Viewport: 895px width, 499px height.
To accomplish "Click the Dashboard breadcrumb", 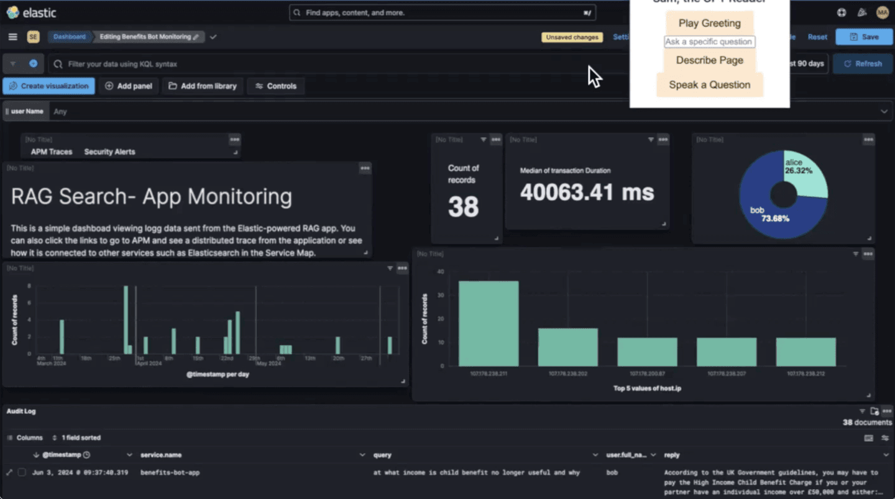I will pos(69,37).
